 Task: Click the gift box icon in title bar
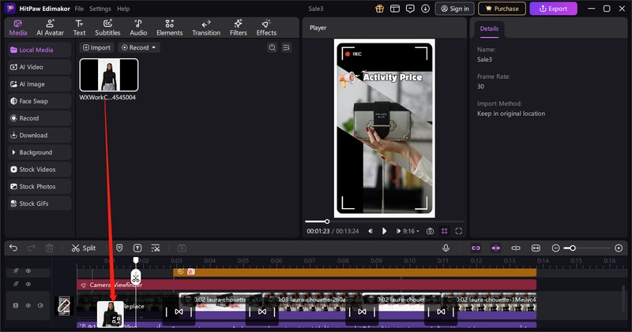pyautogui.click(x=379, y=9)
